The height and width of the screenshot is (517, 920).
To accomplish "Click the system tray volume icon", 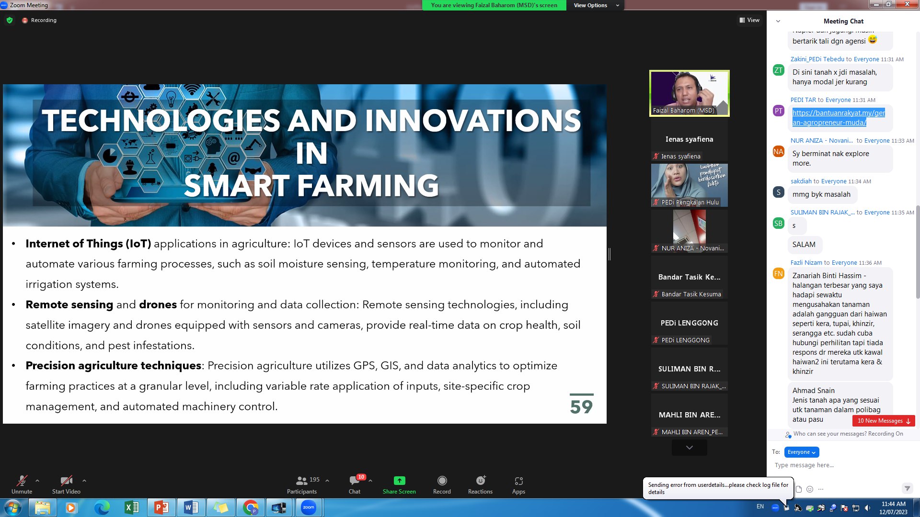I will pyautogui.click(x=867, y=507).
